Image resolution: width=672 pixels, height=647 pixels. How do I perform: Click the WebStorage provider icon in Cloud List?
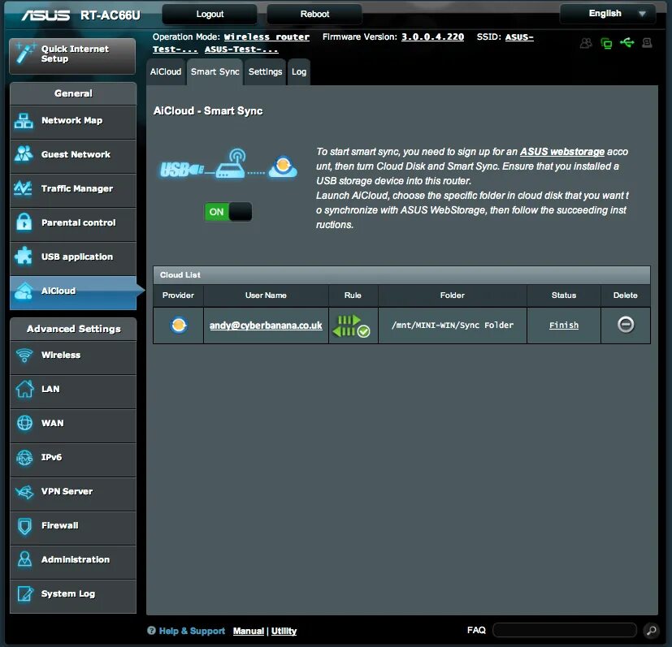[179, 325]
